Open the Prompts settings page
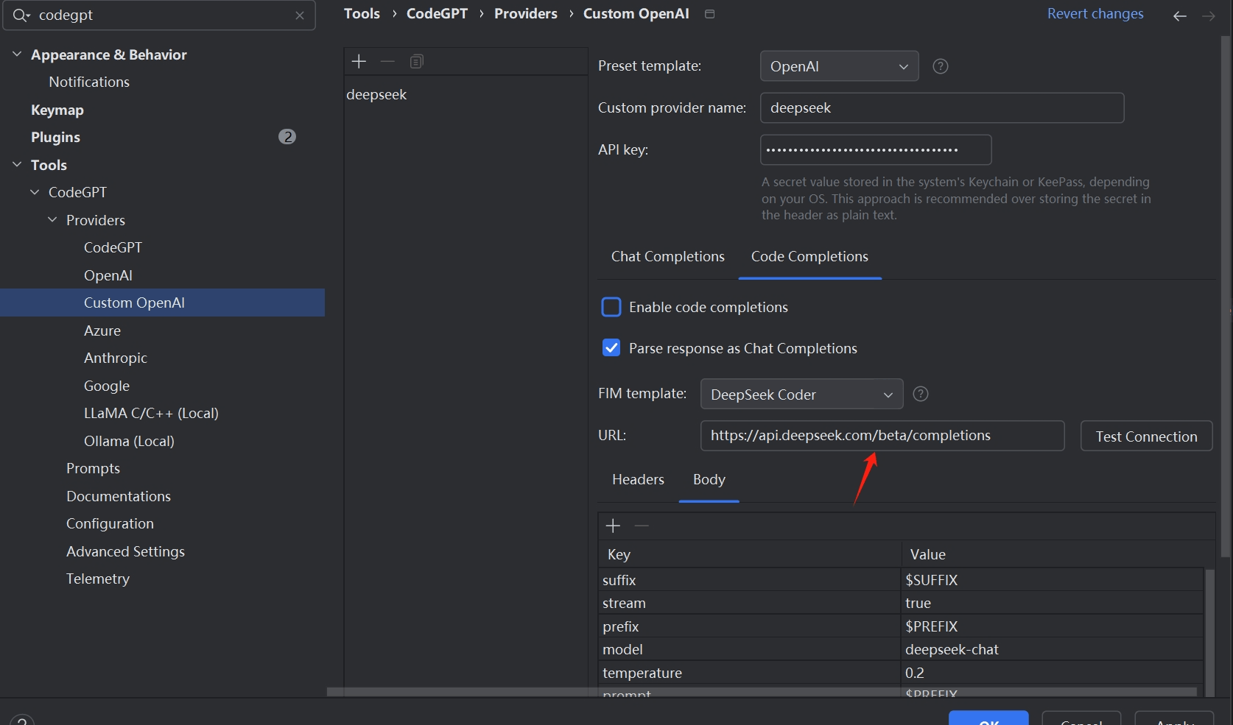Viewport: 1233px width, 725px height. tap(93, 468)
